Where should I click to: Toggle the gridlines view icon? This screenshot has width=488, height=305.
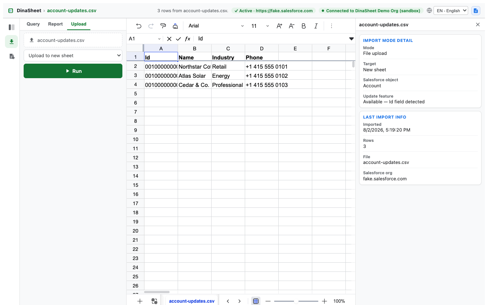pos(256,301)
